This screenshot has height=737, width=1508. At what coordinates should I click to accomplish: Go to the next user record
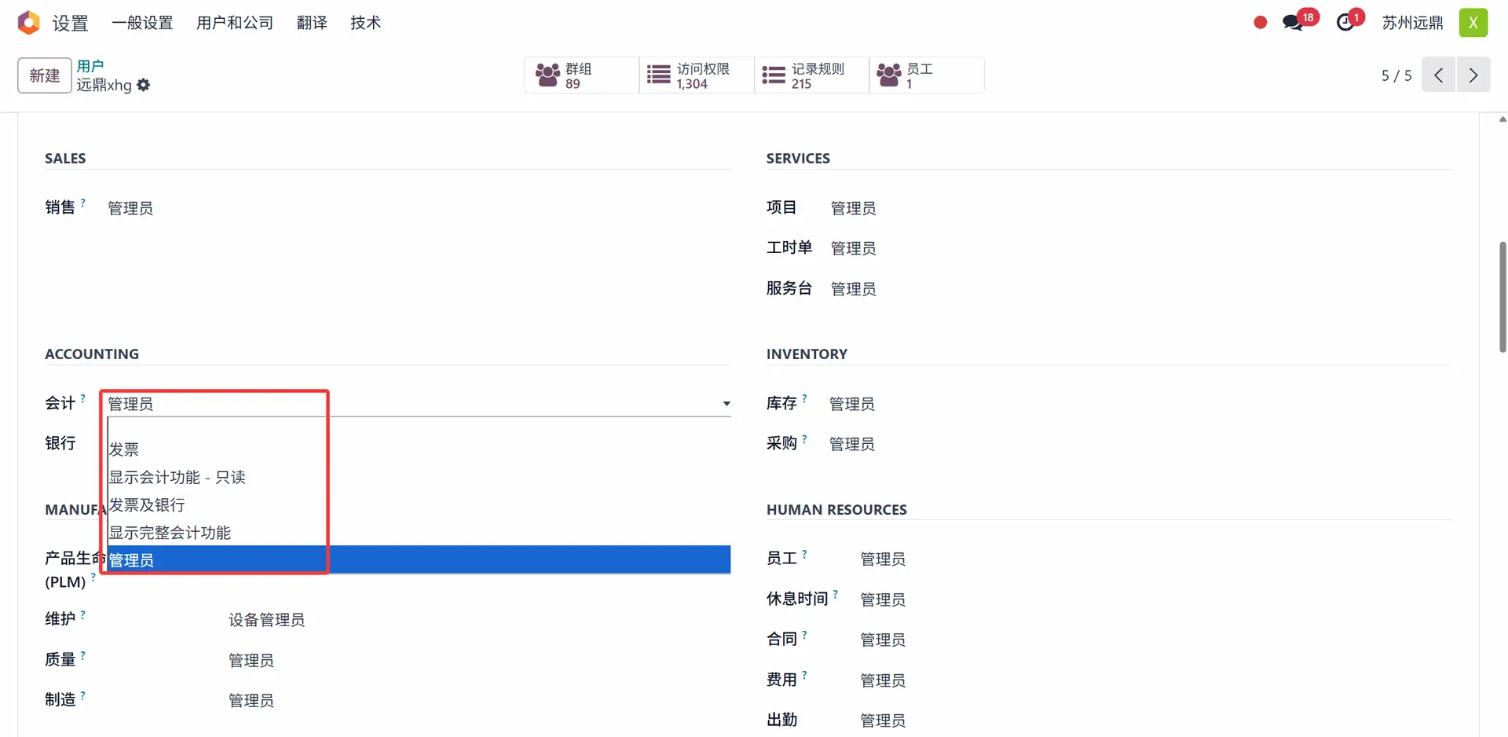[x=1473, y=75]
